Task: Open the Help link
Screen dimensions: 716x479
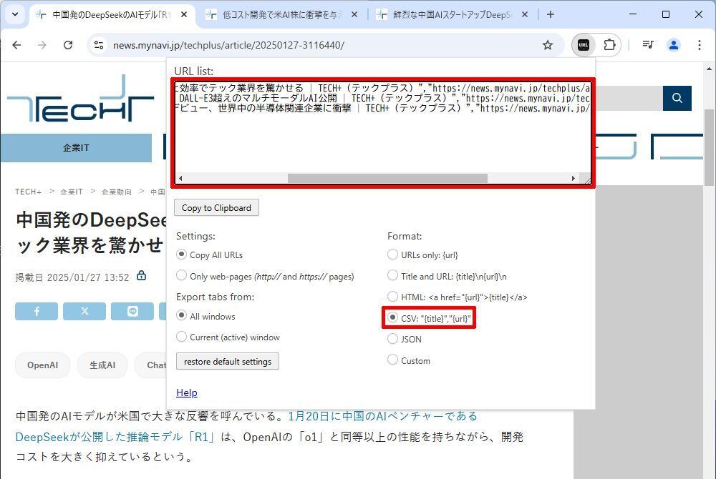Action: (x=187, y=393)
